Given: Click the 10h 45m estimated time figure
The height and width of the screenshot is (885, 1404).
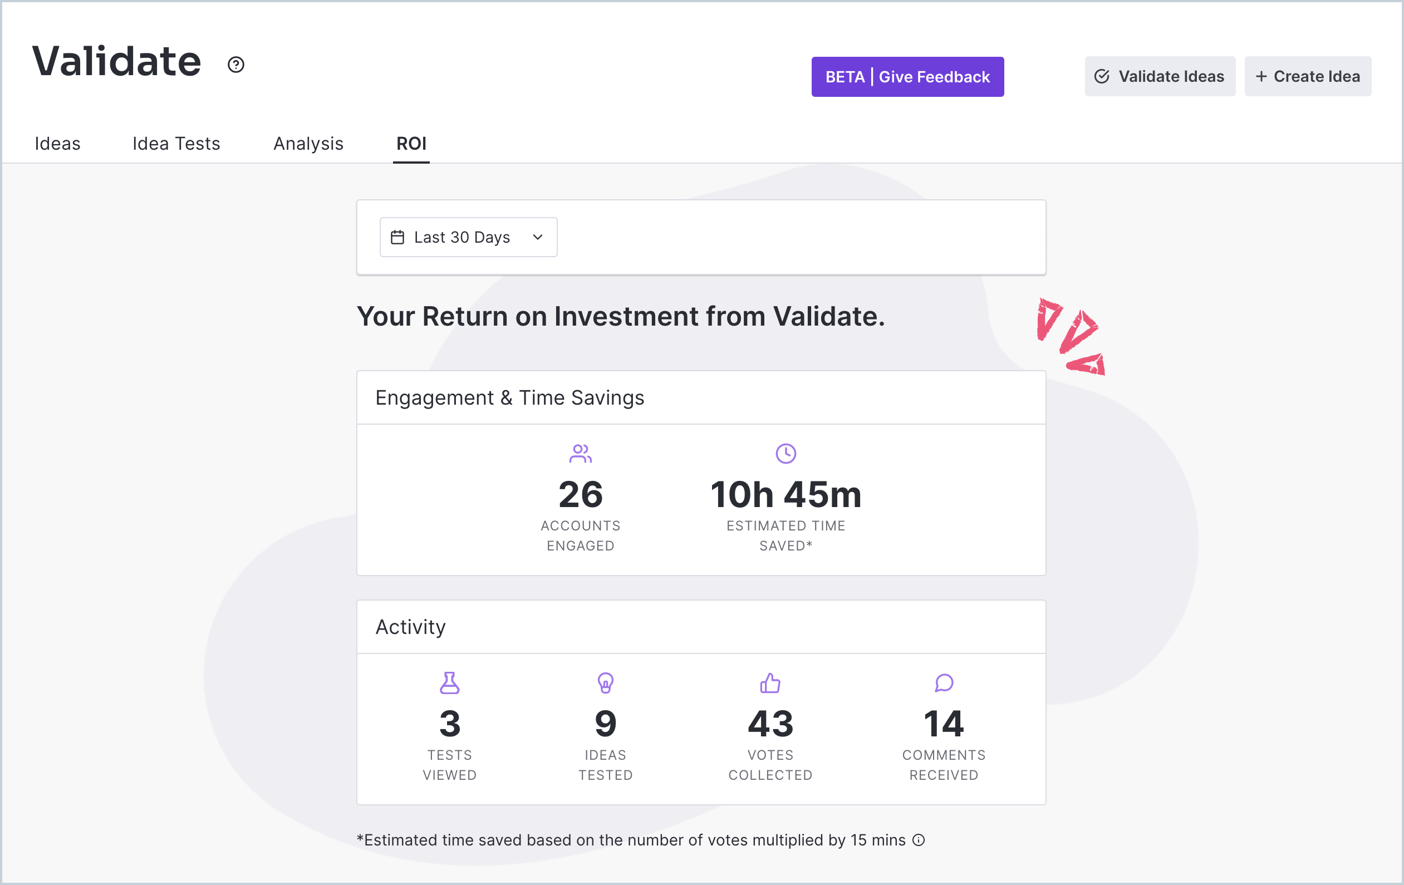Looking at the screenshot, I should click(x=786, y=494).
